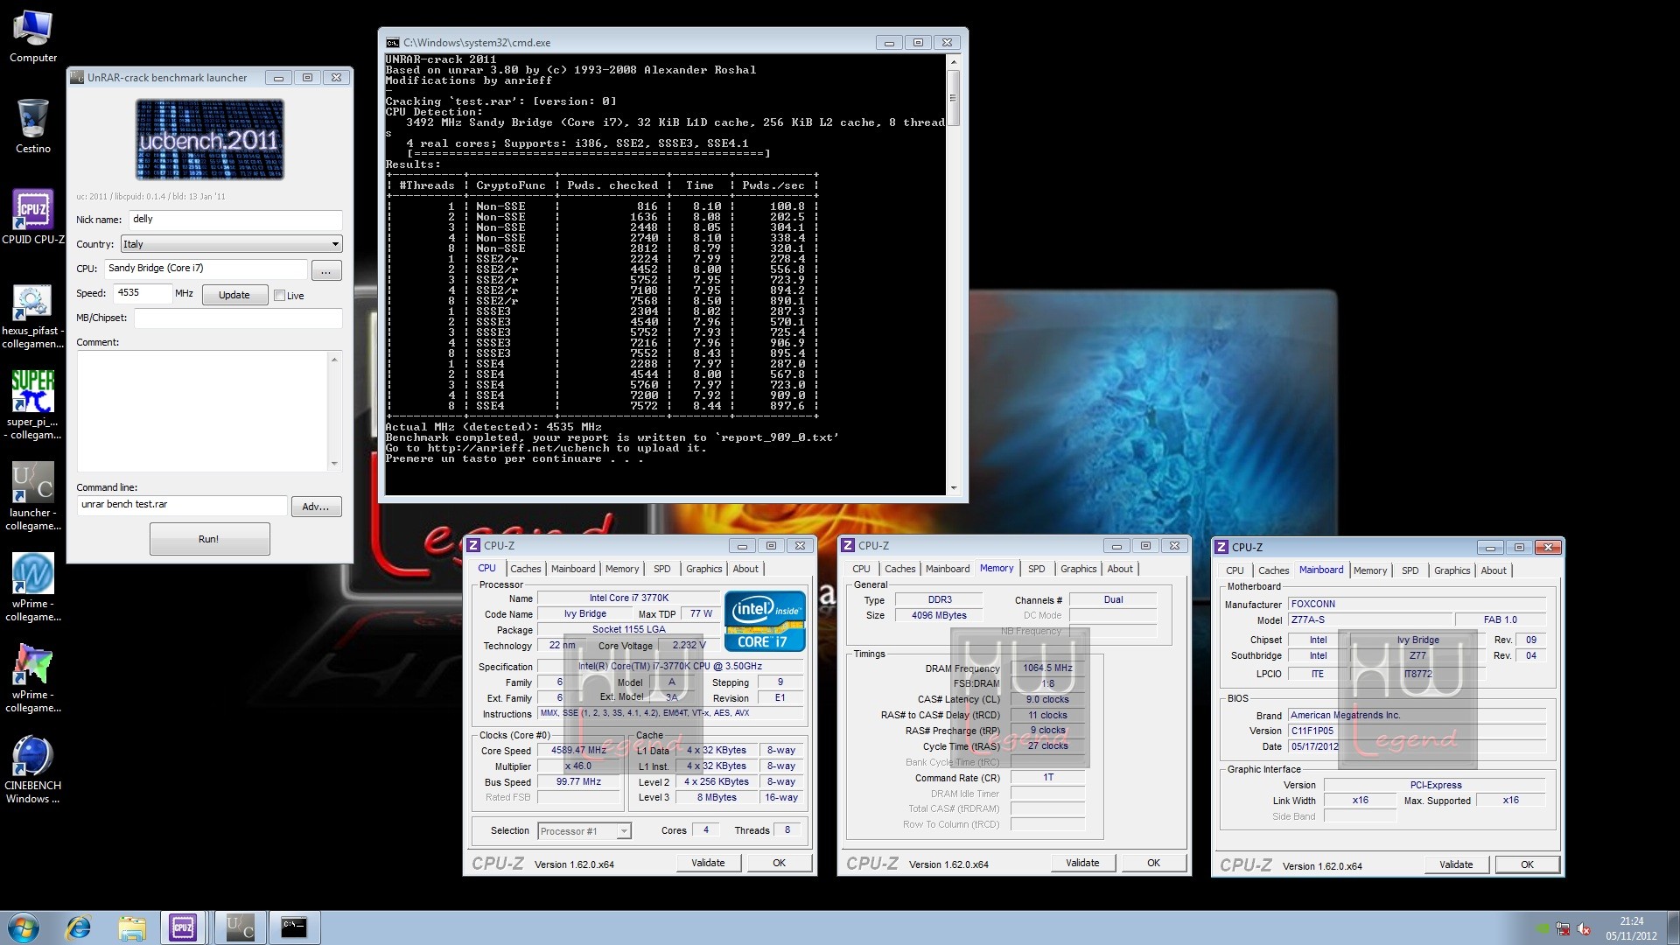Click the Run! button
The image size is (1680, 945).
209,539
